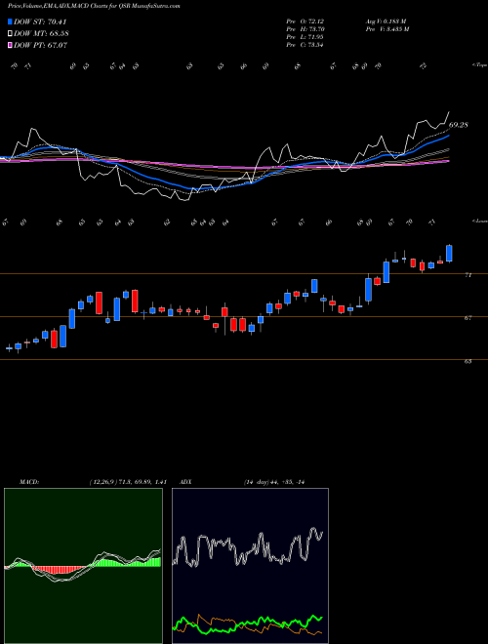Click the '<Tops' label at right edge
This screenshot has height=644, width=488.
click(x=479, y=65)
